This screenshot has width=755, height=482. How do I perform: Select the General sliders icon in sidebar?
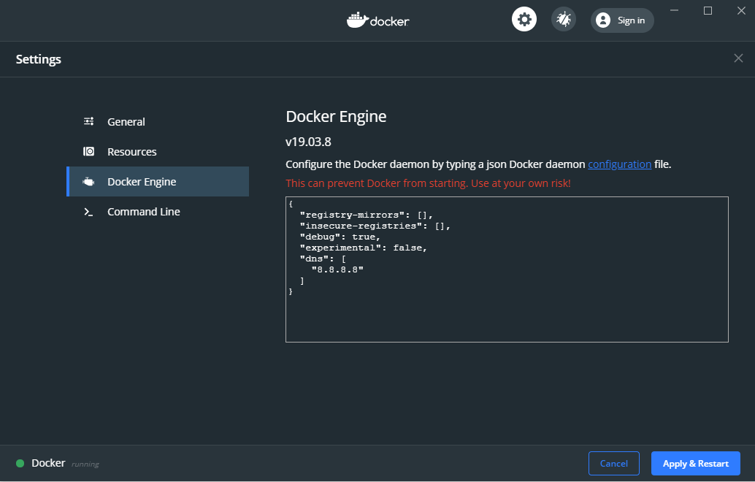tap(88, 122)
